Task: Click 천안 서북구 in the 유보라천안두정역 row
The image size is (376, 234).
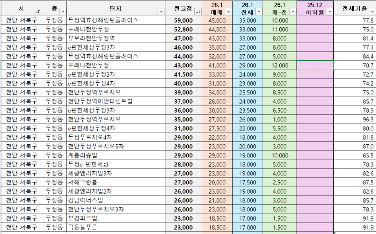Action: pos(22,38)
